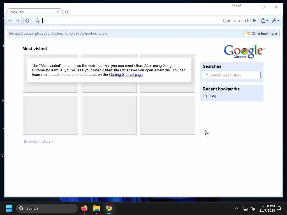Image resolution: width=287 pixels, height=215 pixels.
Task: Open the network status tray icon
Action: (x=246, y=208)
